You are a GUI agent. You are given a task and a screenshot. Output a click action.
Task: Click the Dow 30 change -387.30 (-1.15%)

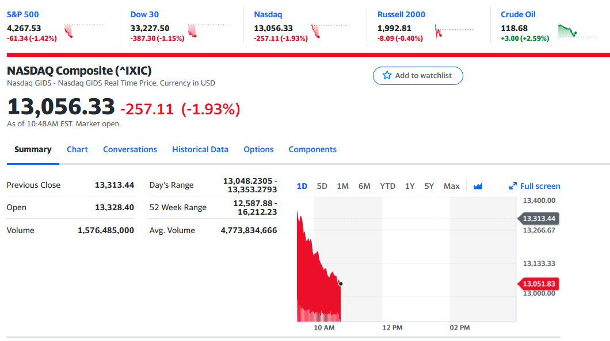point(157,38)
